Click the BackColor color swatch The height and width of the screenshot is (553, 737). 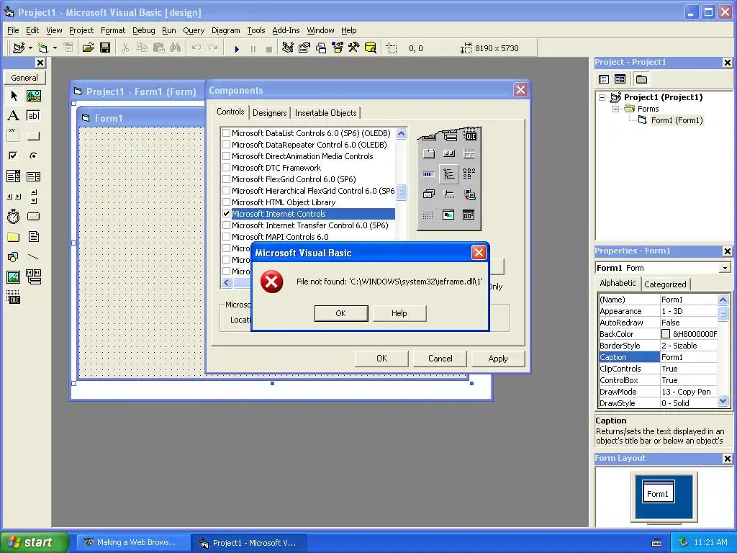pyautogui.click(x=666, y=334)
